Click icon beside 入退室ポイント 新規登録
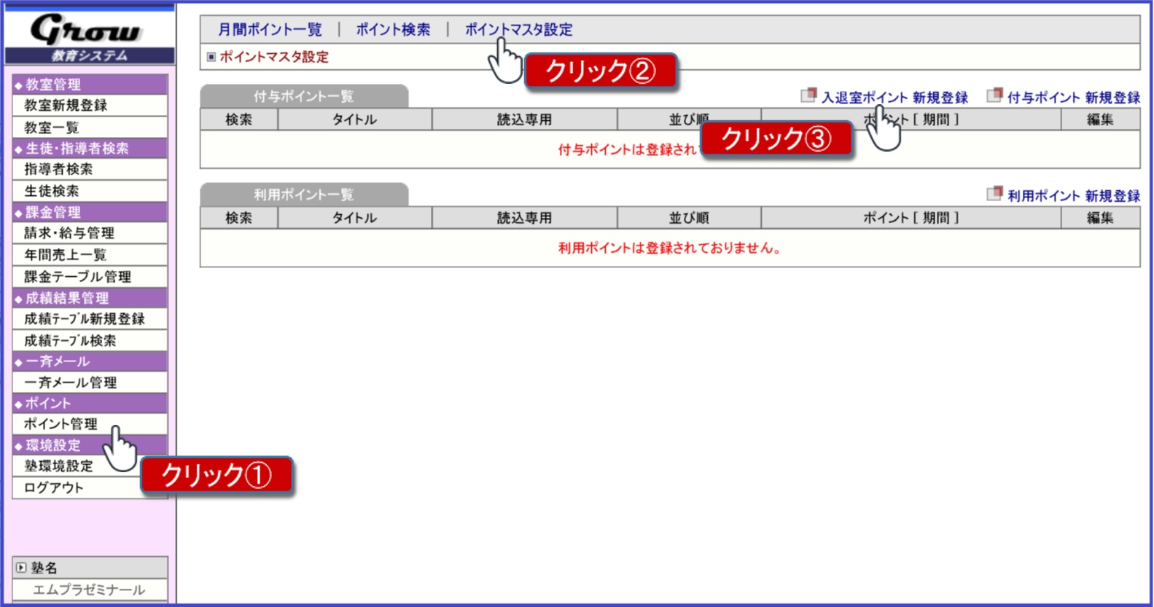This screenshot has height=607, width=1154. click(x=808, y=95)
